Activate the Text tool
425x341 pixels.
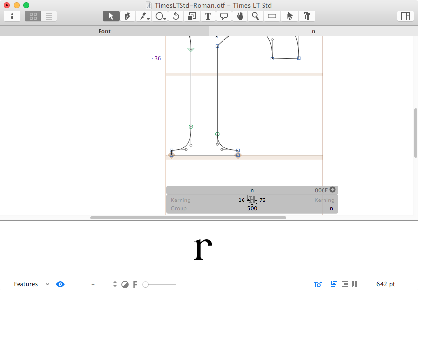pyautogui.click(x=208, y=16)
